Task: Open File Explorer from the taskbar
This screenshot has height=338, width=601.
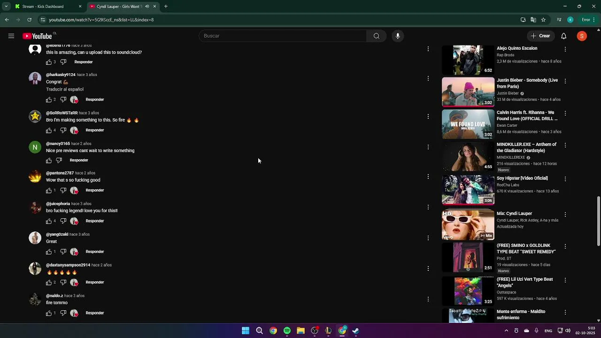Action: click(x=300, y=331)
